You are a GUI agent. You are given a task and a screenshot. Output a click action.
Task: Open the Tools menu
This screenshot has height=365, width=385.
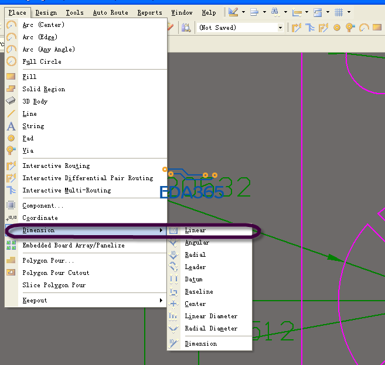point(74,12)
